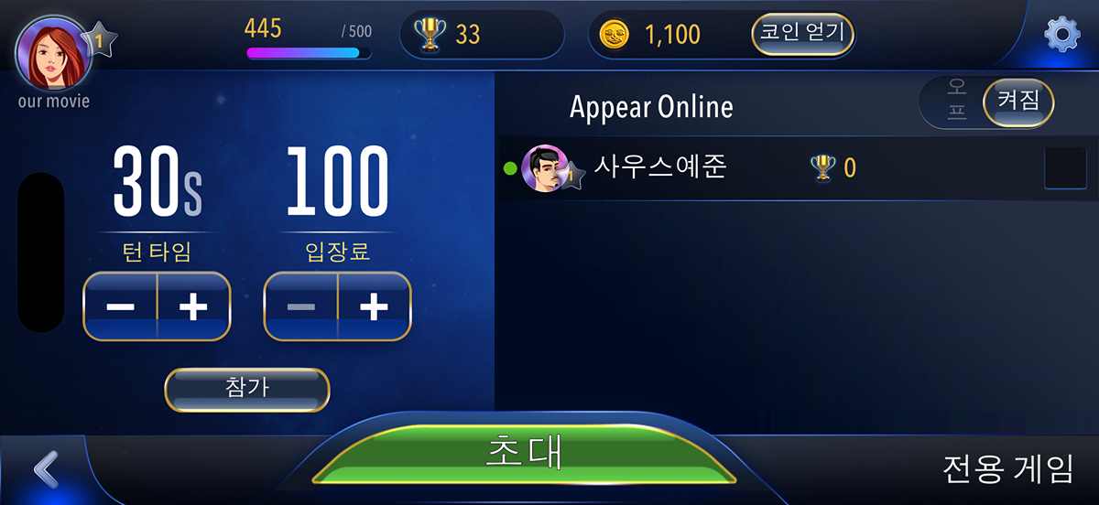Check the box next to 사우스예준
This screenshot has width=1099, height=505.
pyautogui.click(x=1065, y=168)
